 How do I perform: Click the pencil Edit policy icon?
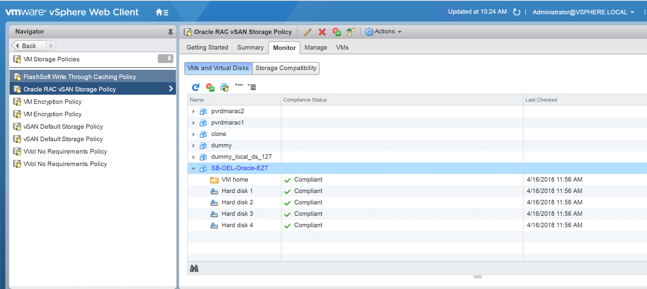coord(308,32)
